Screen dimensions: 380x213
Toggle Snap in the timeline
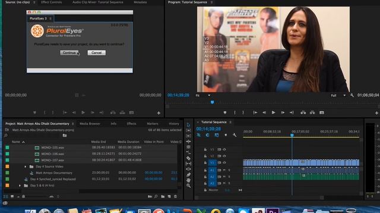click(207, 135)
